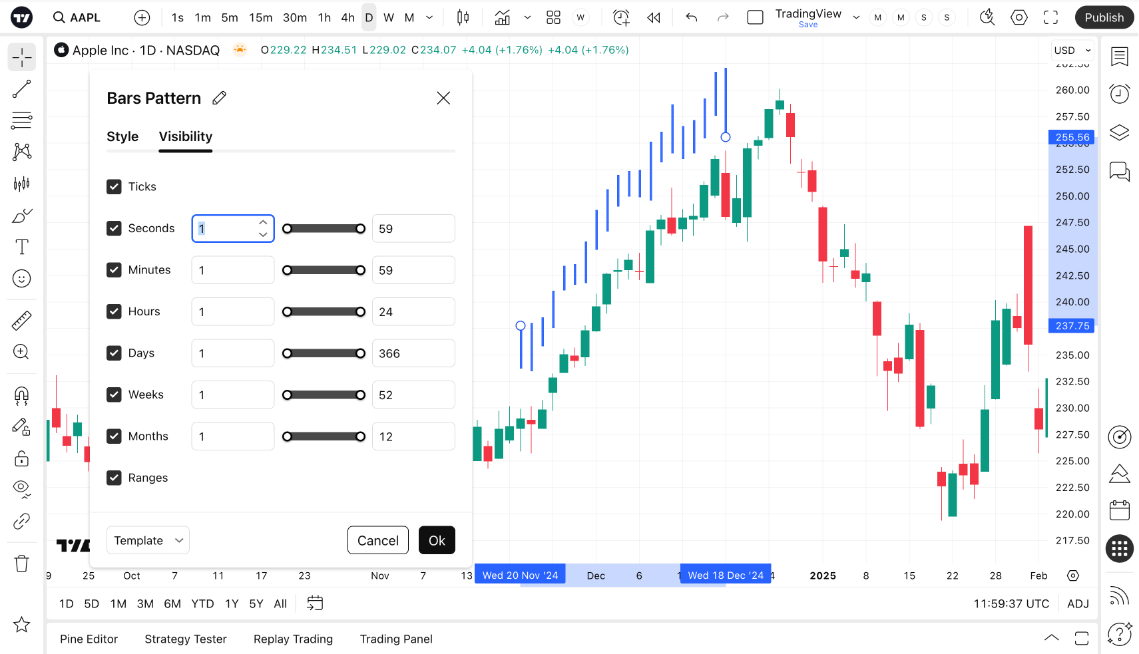Uncheck the Months checkbox
Image resolution: width=1139 pixels, height=654 pixels.
pos(114,436)
